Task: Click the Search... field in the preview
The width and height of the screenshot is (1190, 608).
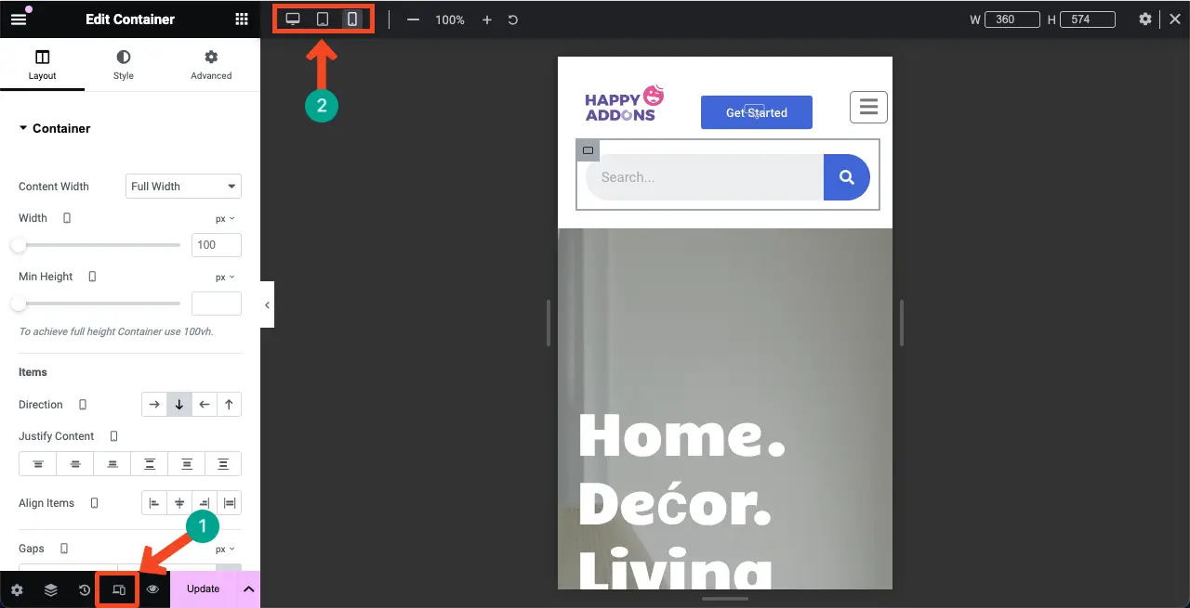Action: (705, 177)
